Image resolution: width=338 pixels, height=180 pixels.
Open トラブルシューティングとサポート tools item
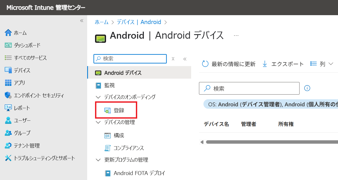[40, 158]
